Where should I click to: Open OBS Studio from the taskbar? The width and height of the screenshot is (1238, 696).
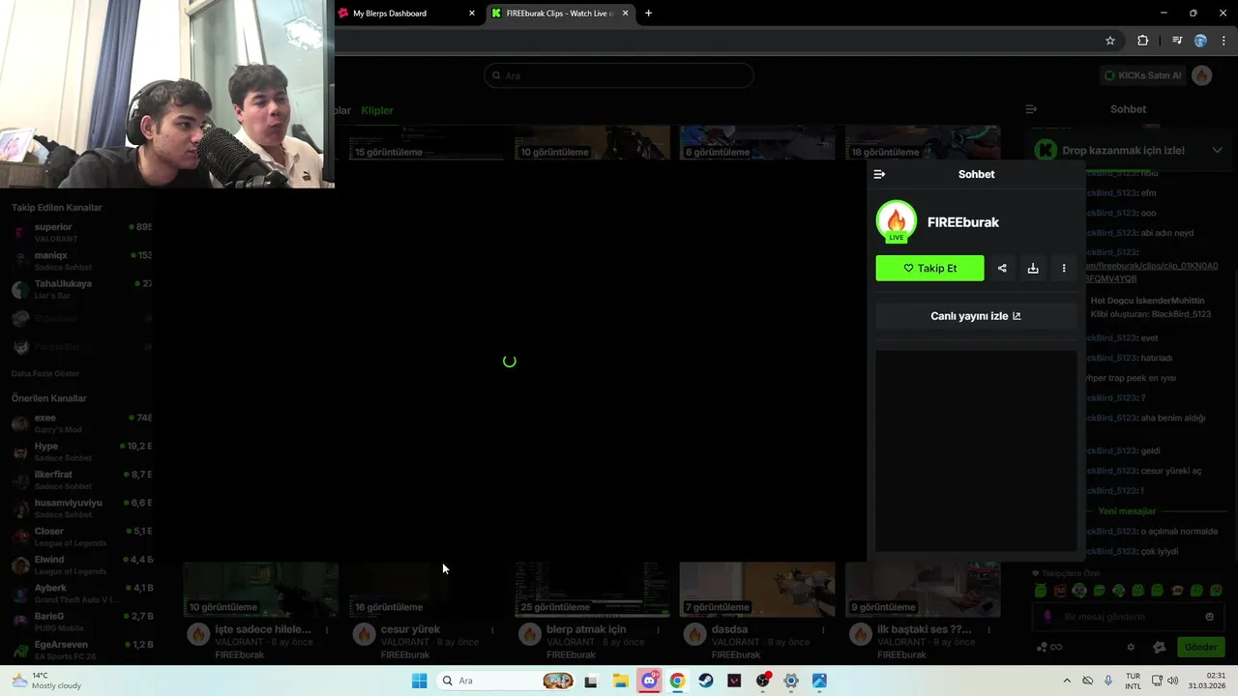[763, 681]
